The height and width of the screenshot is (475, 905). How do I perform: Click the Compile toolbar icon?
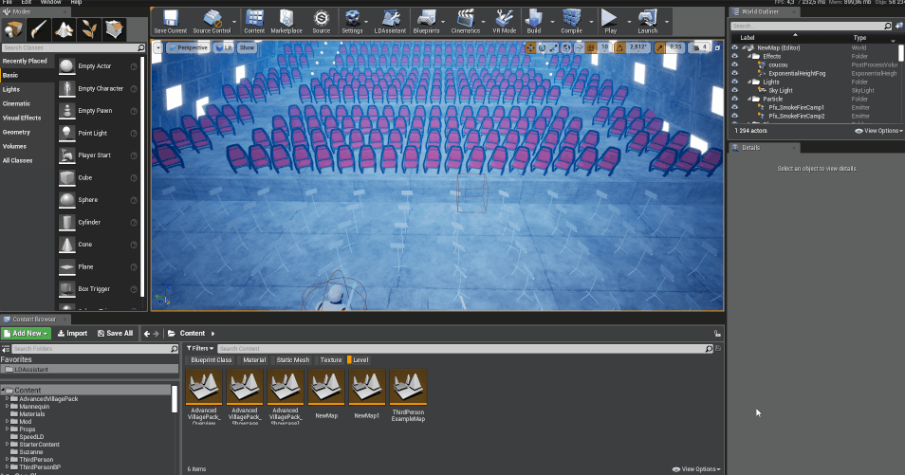click(571, 22)
